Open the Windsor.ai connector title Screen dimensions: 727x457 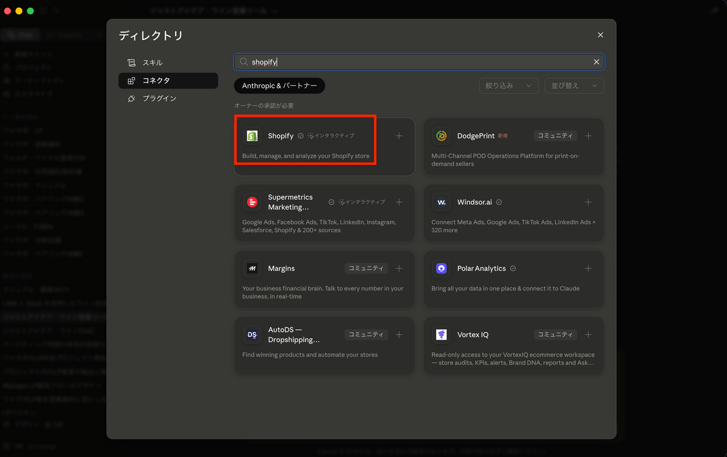[474, 202]
